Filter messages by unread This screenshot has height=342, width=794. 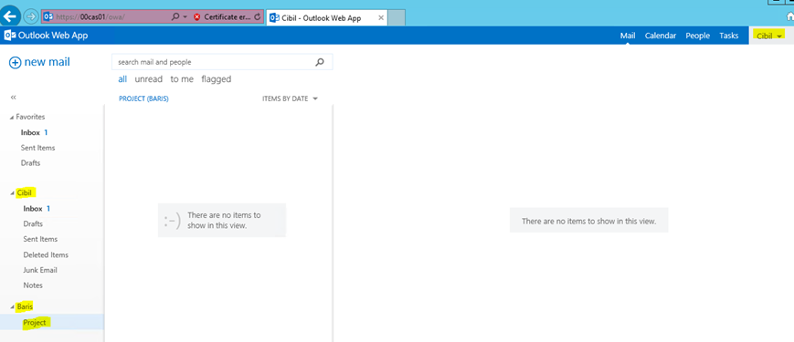click(x=148, y=78)
